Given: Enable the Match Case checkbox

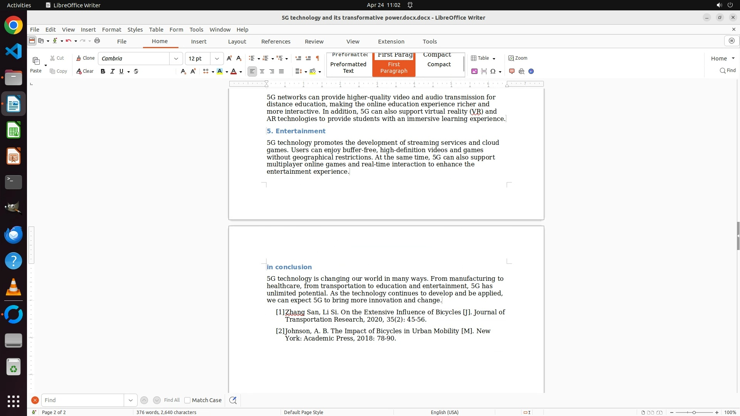Looking at the screenshot, I should pos(187,400).
